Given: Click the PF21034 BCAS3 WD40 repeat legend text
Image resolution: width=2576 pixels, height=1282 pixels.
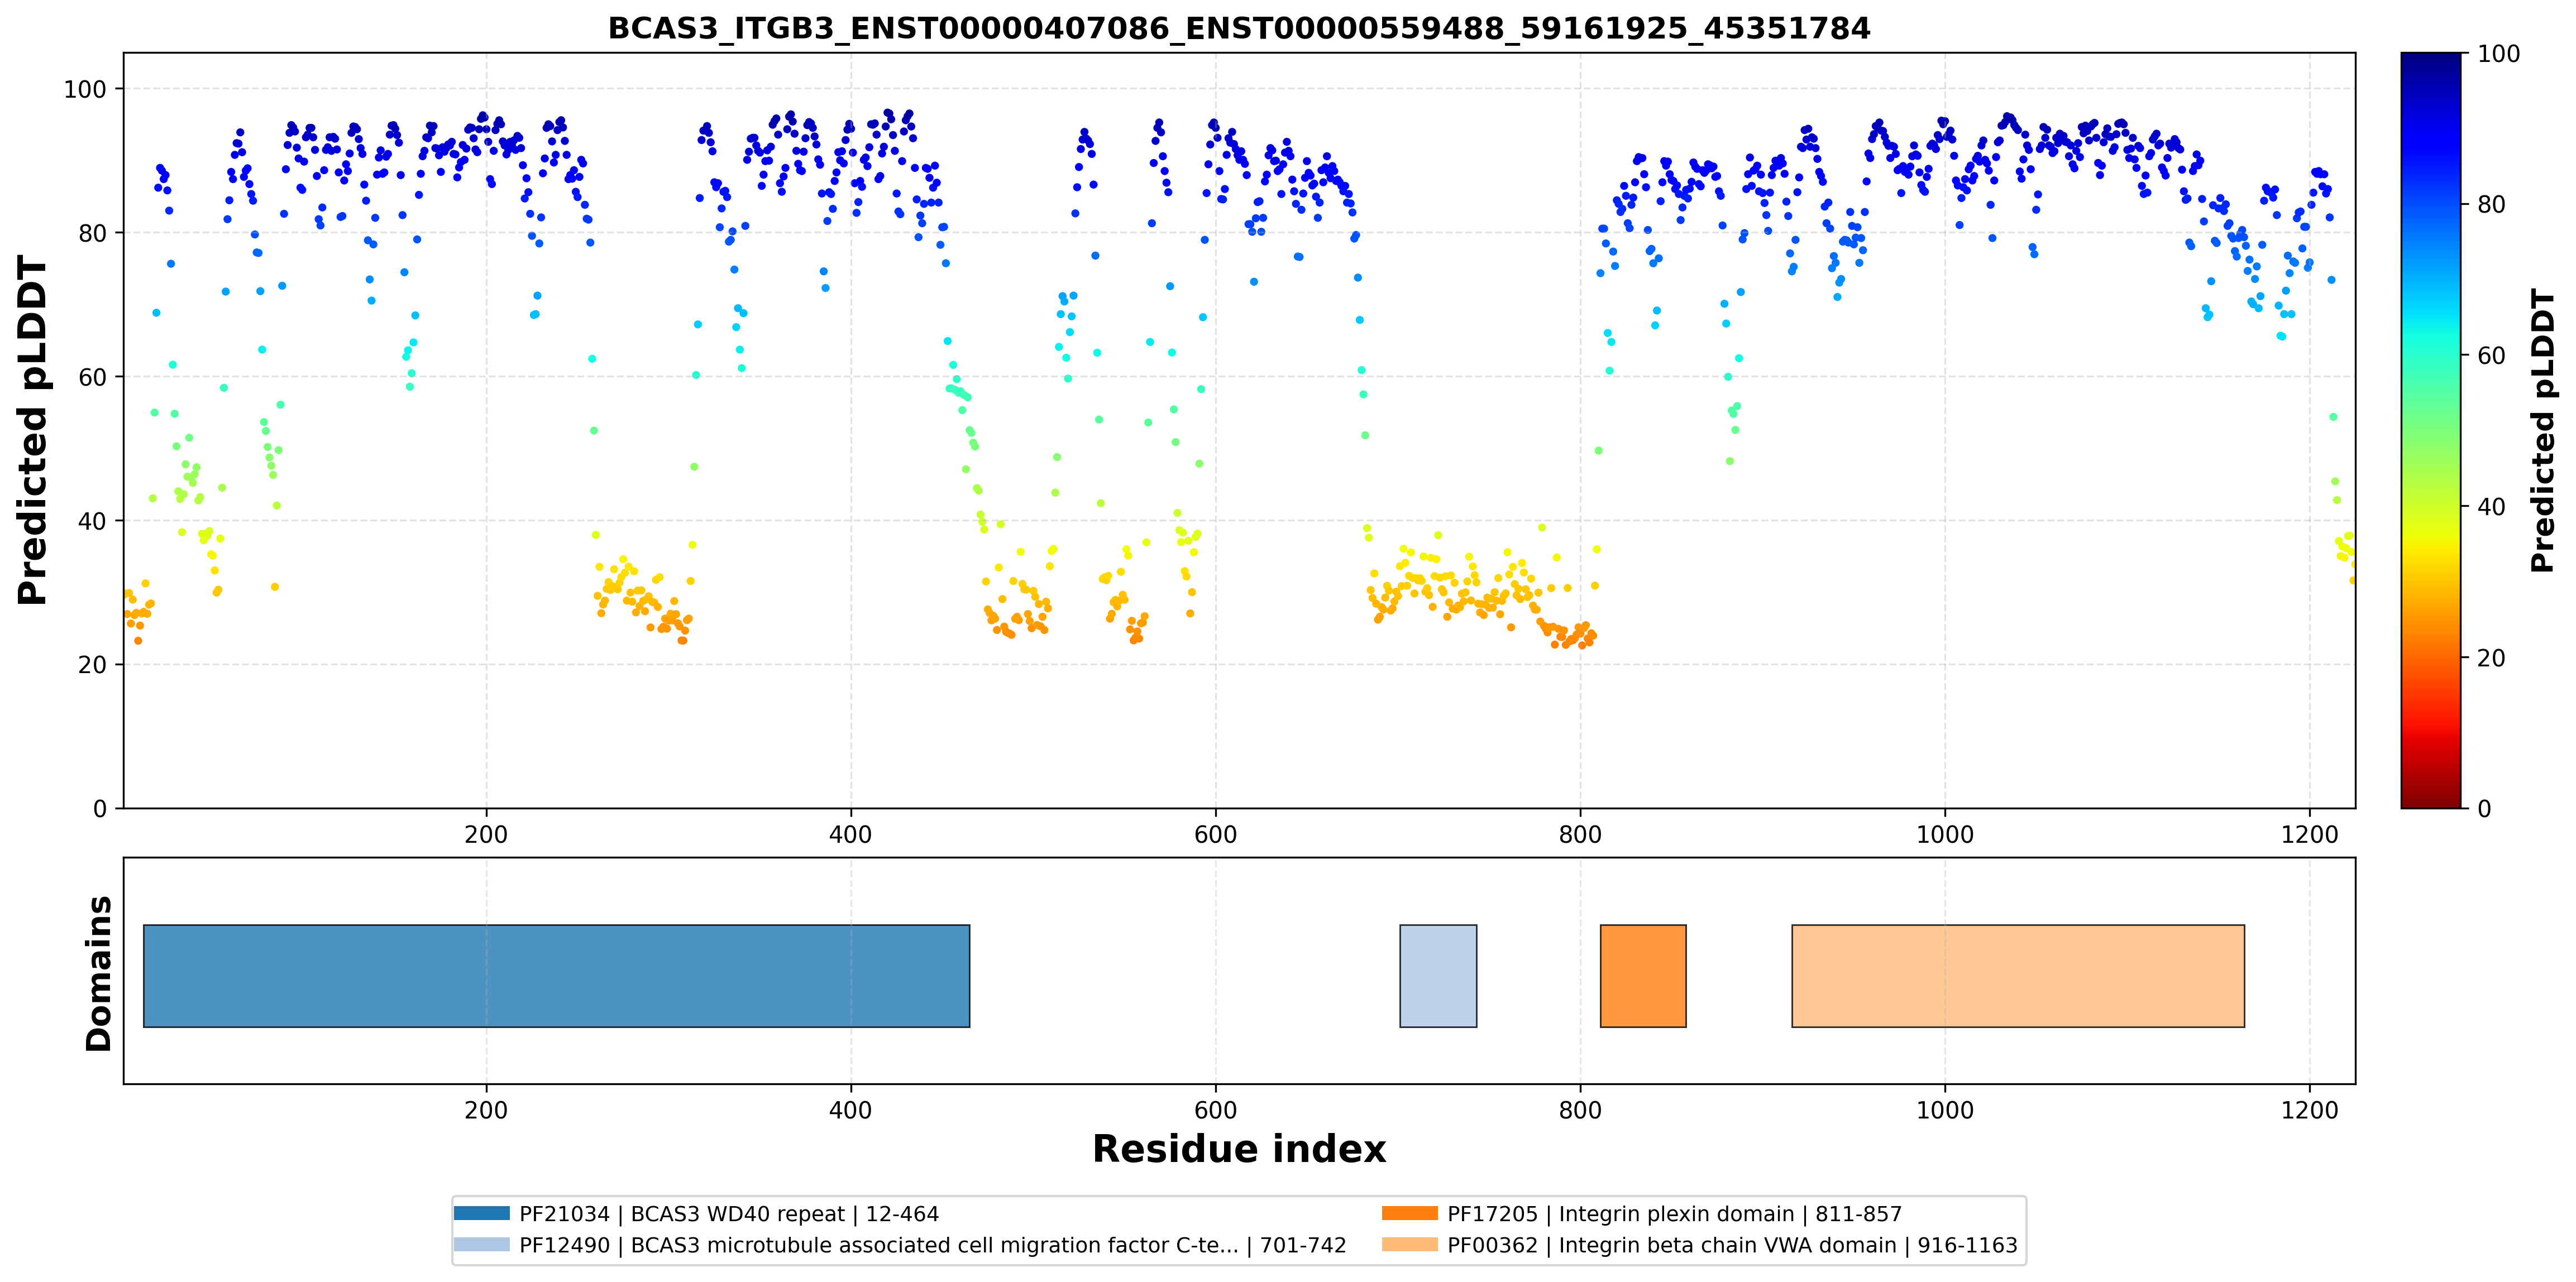Looking at the screenshot, I should [x=729, y=1213].
